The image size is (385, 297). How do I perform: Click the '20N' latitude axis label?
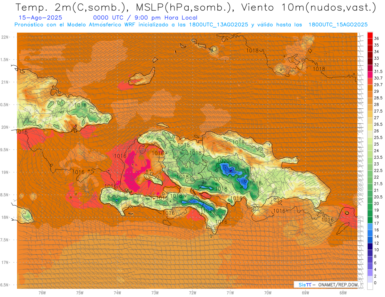point(5,127)
